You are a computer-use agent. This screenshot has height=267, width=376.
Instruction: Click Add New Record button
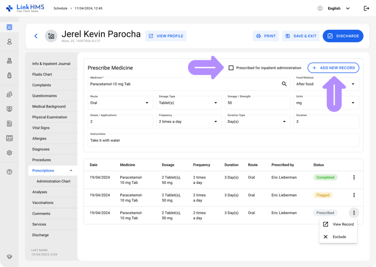point(333,68)
